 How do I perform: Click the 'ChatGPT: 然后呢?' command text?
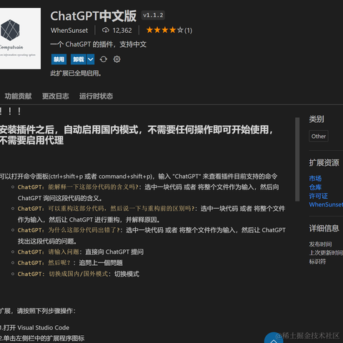[44, 263]
